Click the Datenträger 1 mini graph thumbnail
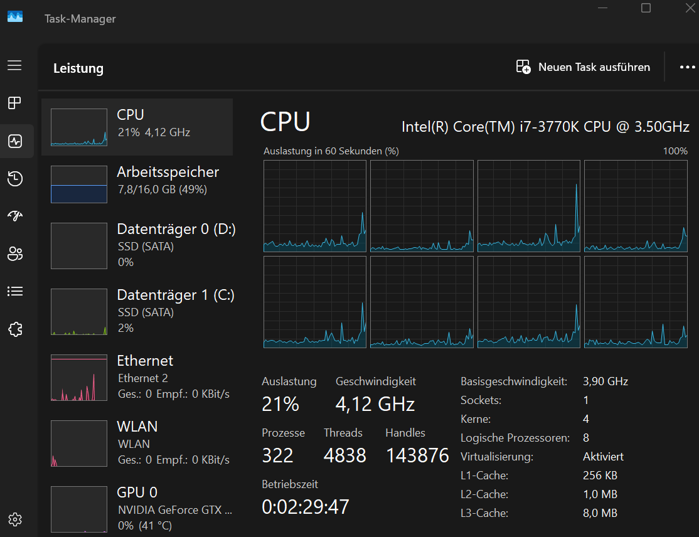The width and height of the screenshot is (699, 537). click(x=79, y=312)
